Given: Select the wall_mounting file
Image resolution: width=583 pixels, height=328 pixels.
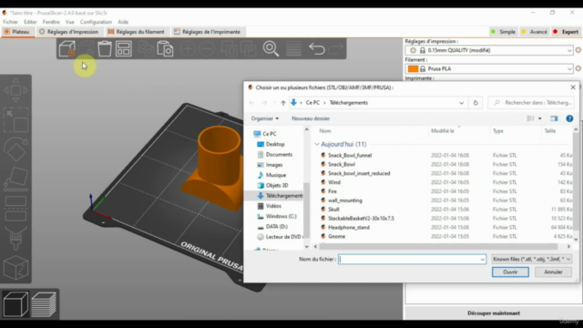Looking at the screenshot, I should tap(344, 200).
